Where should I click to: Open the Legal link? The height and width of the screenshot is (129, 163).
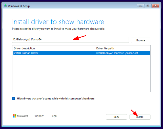coord(54,116)
